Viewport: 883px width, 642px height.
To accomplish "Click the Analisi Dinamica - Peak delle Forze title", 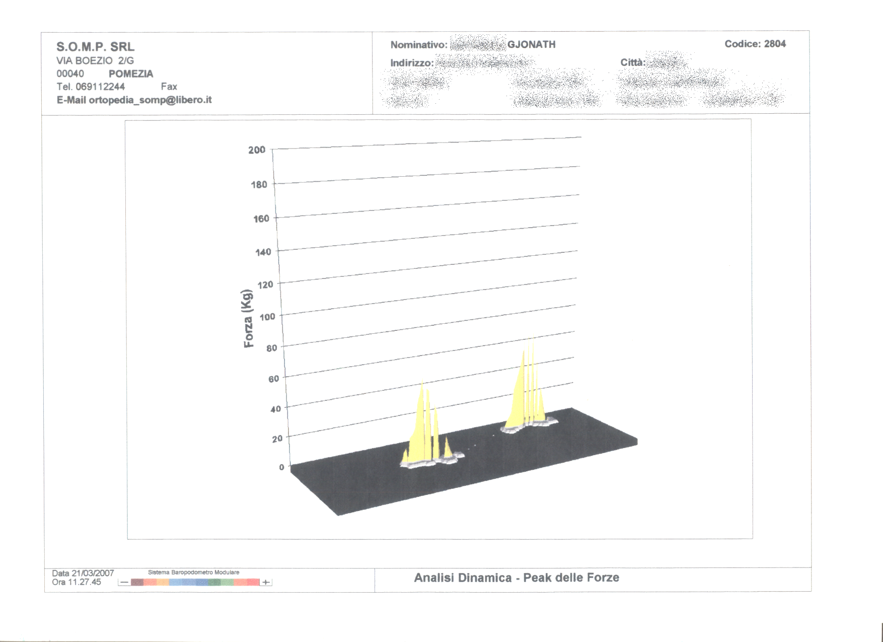I will pyautogui.click(x=517, y=578).
